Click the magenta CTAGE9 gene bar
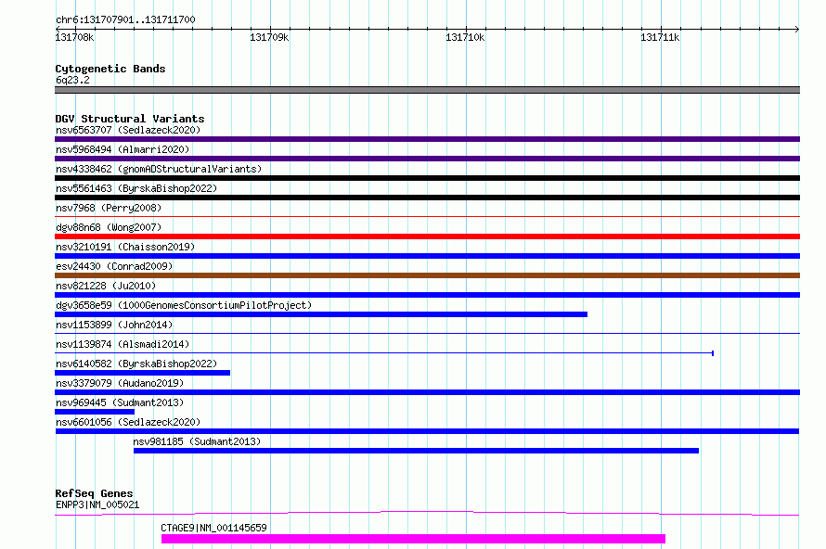 [x=413, y=539]
